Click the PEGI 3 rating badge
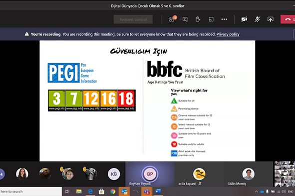This screenshot has height=196, width=295. (x=56, y=100)
